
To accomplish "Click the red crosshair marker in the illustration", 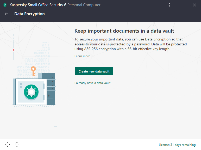I will coord(14,50).
